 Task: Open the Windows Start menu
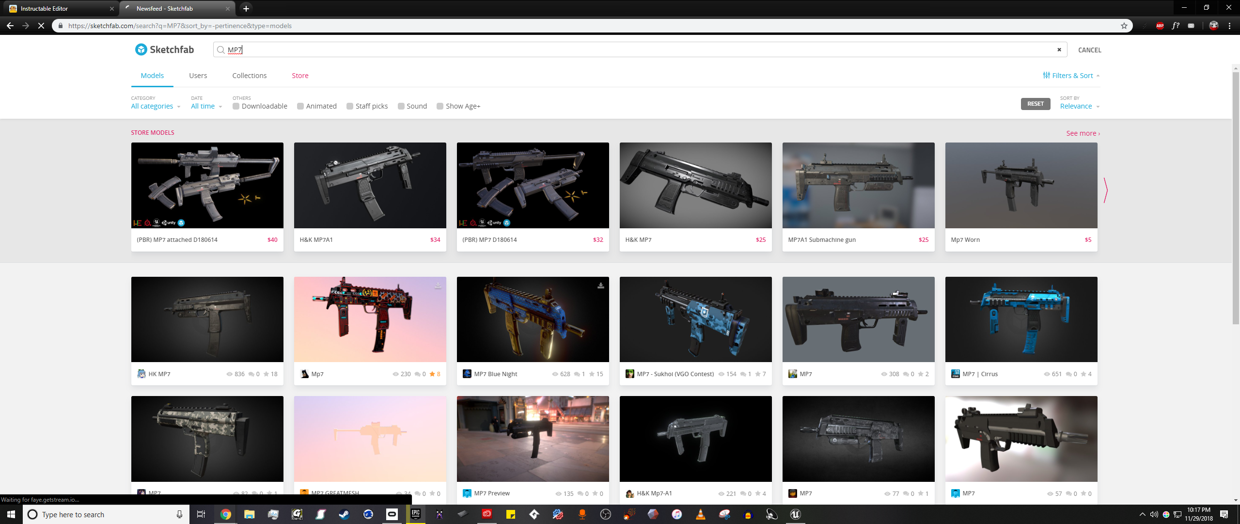coord(11,514)
